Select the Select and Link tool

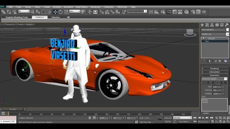tap(3, 12)
